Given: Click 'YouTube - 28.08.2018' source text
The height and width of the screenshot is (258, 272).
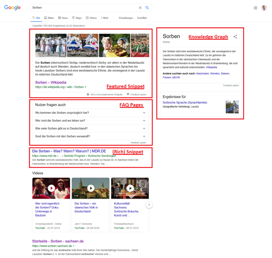Looking at the screenshot, I should pyautogui.click(x=87, y=228).
